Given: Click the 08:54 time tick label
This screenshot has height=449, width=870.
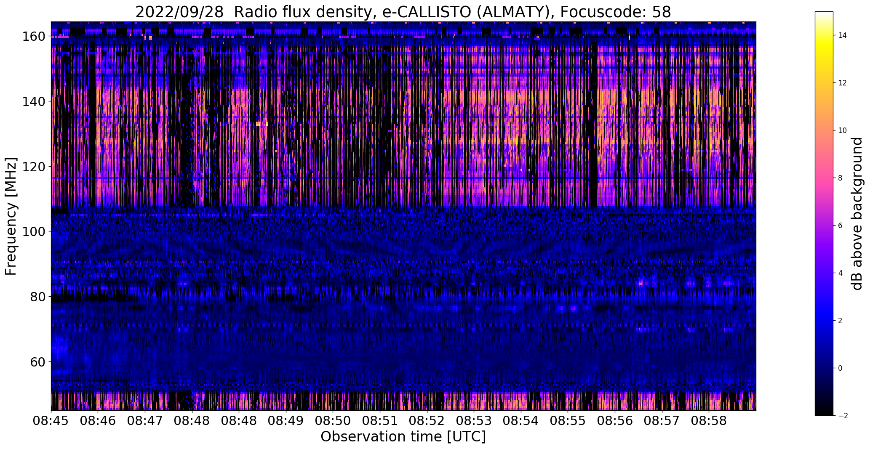Looking at the screenshot, I should (x=521, y=421).
